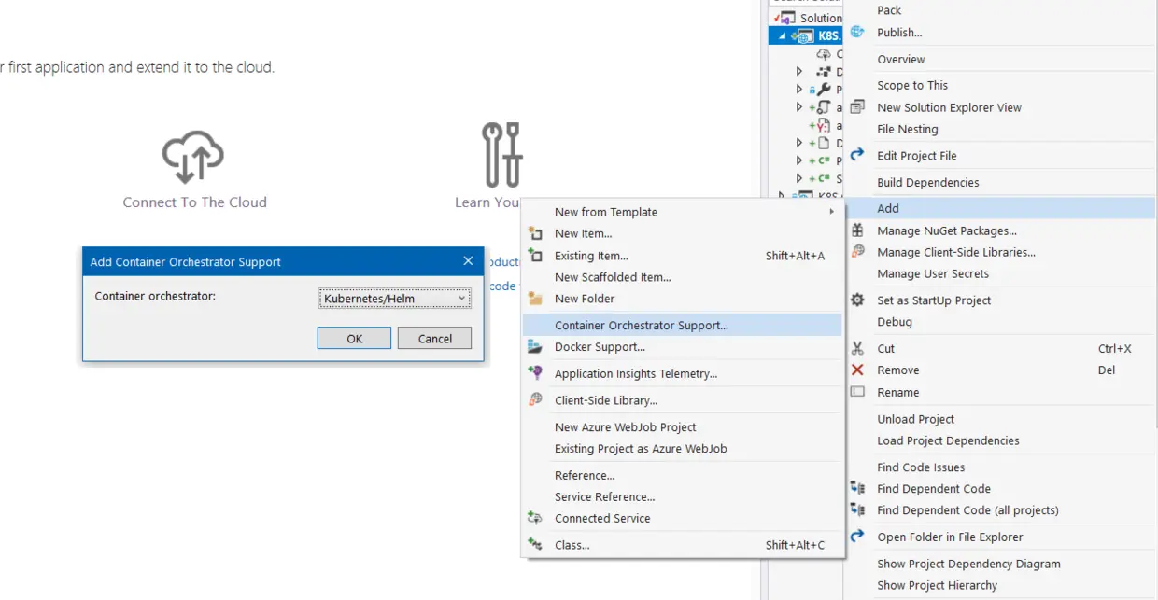Click the Class icon in the submenu
This screenshot has width=1158, height=600.
click(535, 544)
